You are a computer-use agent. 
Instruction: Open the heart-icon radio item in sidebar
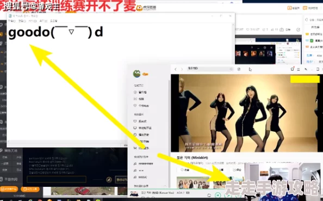141,106
